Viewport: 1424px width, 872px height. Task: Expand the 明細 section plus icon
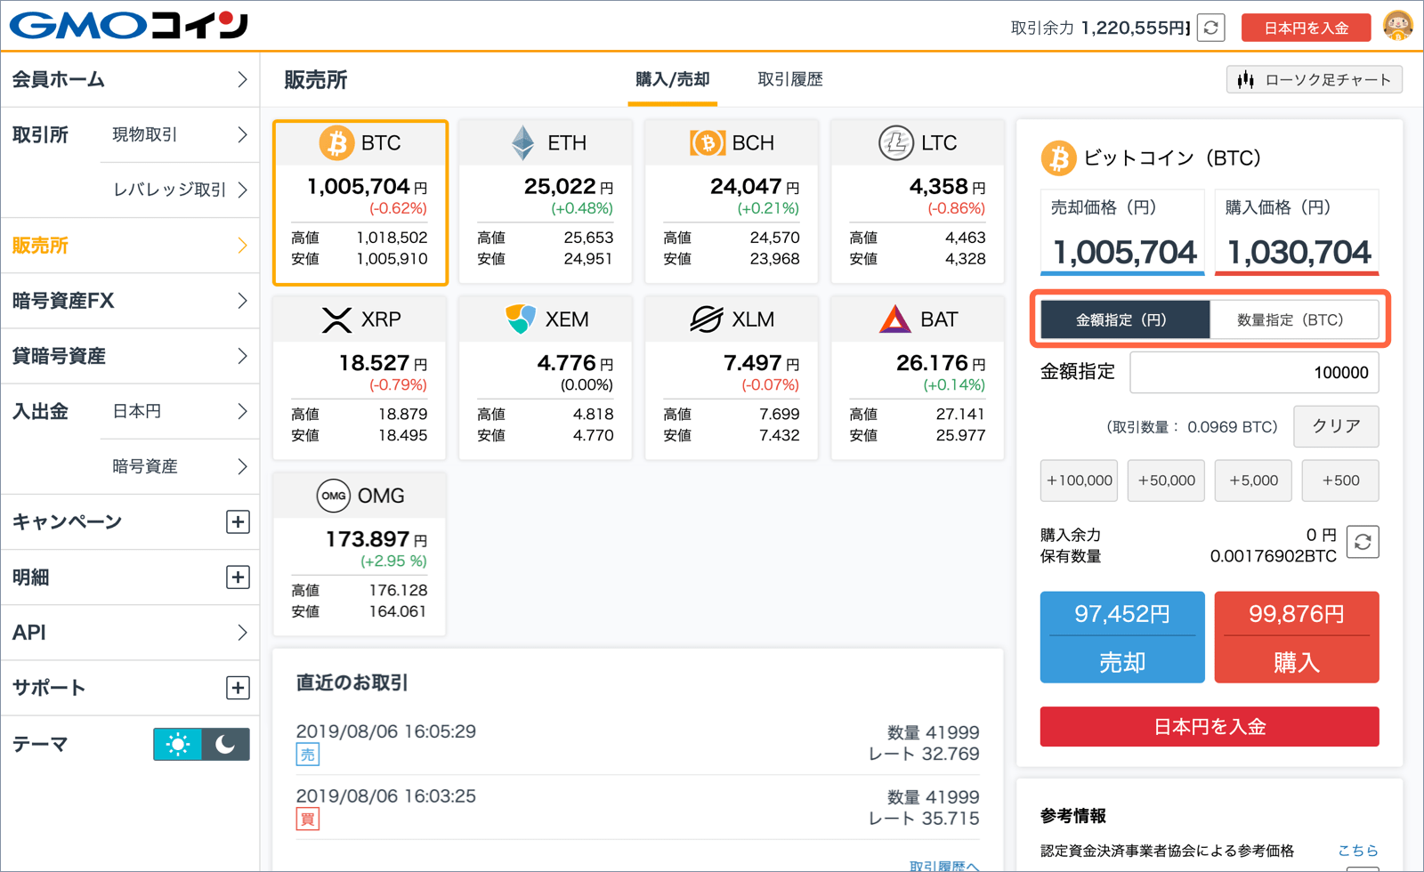point(238,577)
